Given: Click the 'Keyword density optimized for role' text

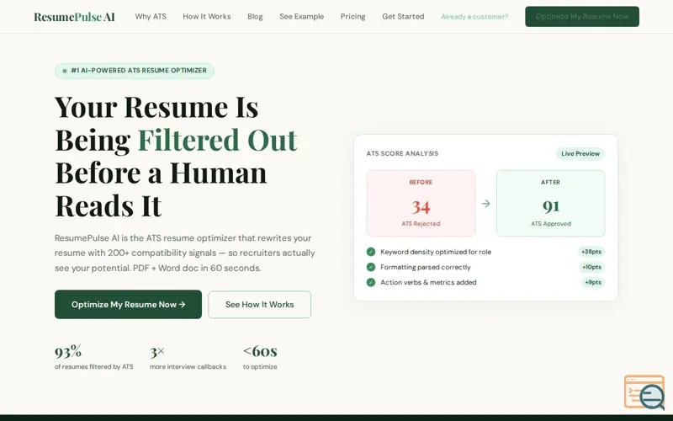Looking at the screenshot, I should pos(436,252).
